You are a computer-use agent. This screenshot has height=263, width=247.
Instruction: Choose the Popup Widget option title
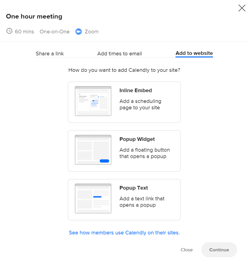tap(137, 139)
